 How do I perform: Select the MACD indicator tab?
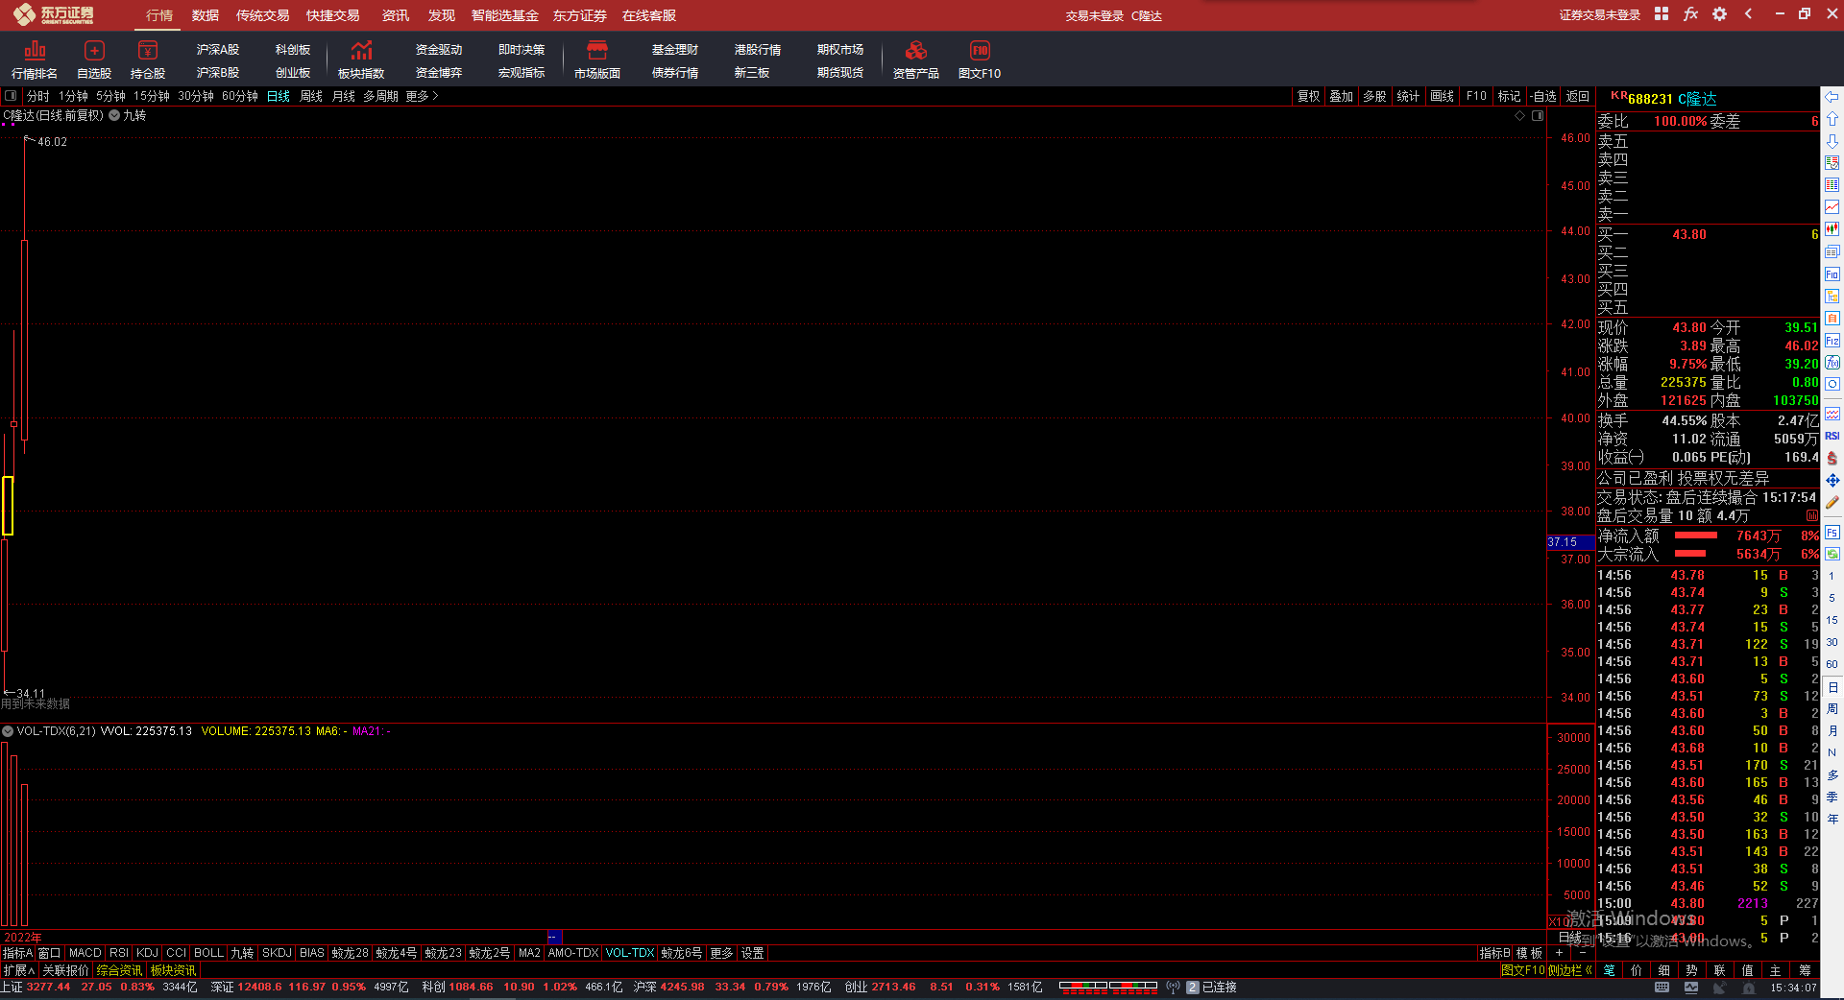(85, 953)
